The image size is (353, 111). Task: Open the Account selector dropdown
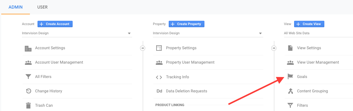coord(77,33)
